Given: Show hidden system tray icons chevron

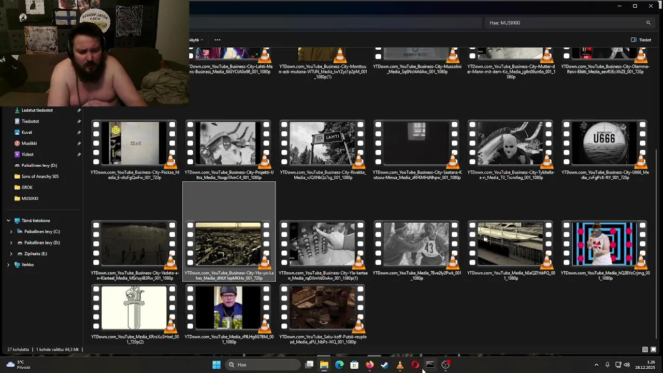Looking at the screenshot, I should (x=596, y=365).
